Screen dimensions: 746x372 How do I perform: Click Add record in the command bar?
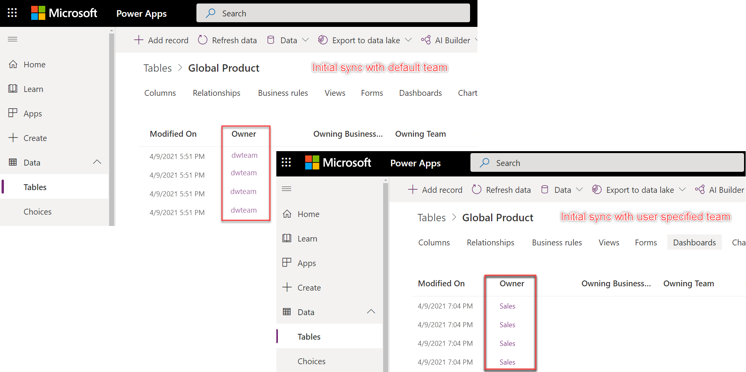tap(161, 40)
